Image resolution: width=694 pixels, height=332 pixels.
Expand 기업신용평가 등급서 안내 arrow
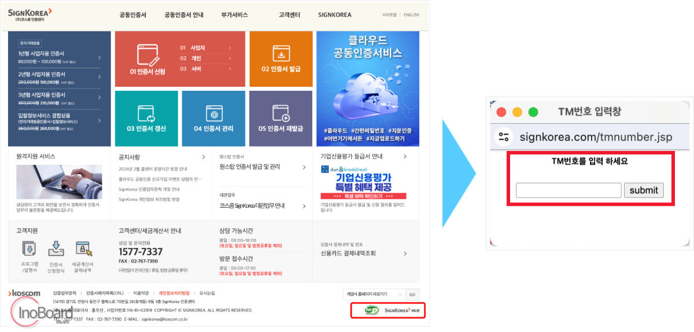click(x=405, y=157)
